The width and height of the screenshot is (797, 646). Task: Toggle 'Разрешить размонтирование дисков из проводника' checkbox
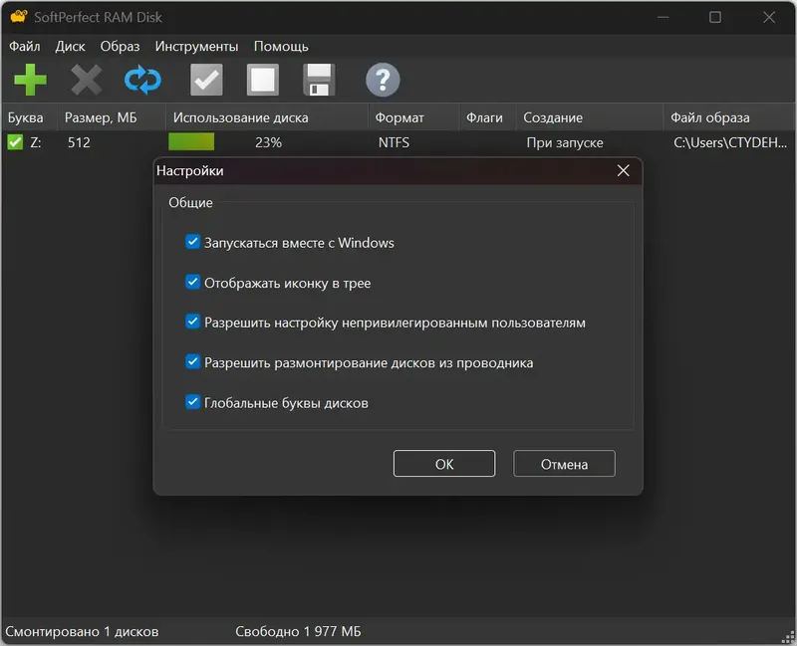tap(192, 362)
